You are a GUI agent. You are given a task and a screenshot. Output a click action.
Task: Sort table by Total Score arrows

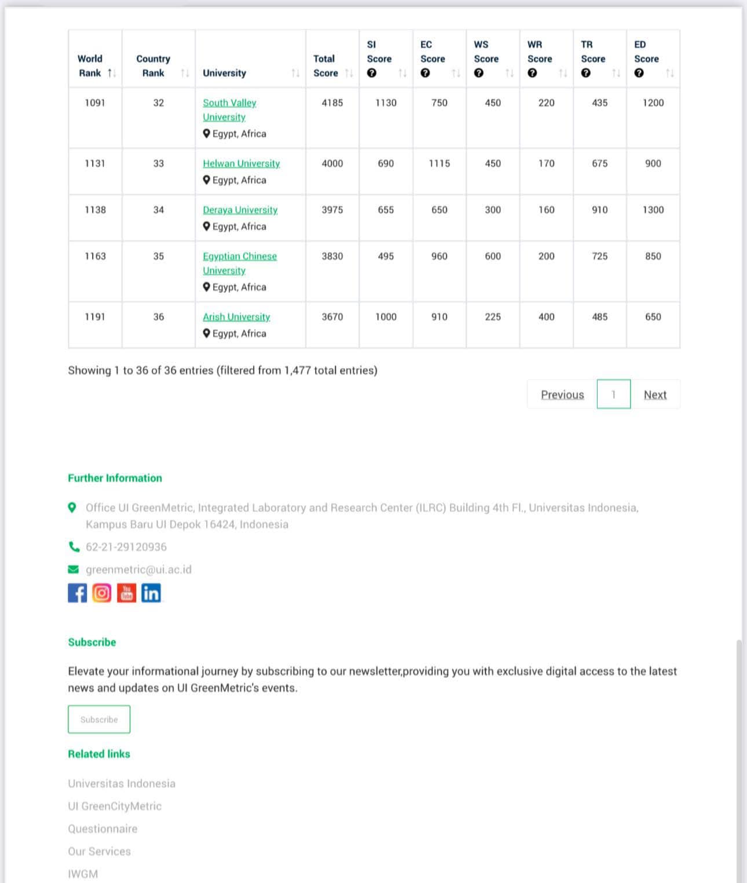pos(349,73)
